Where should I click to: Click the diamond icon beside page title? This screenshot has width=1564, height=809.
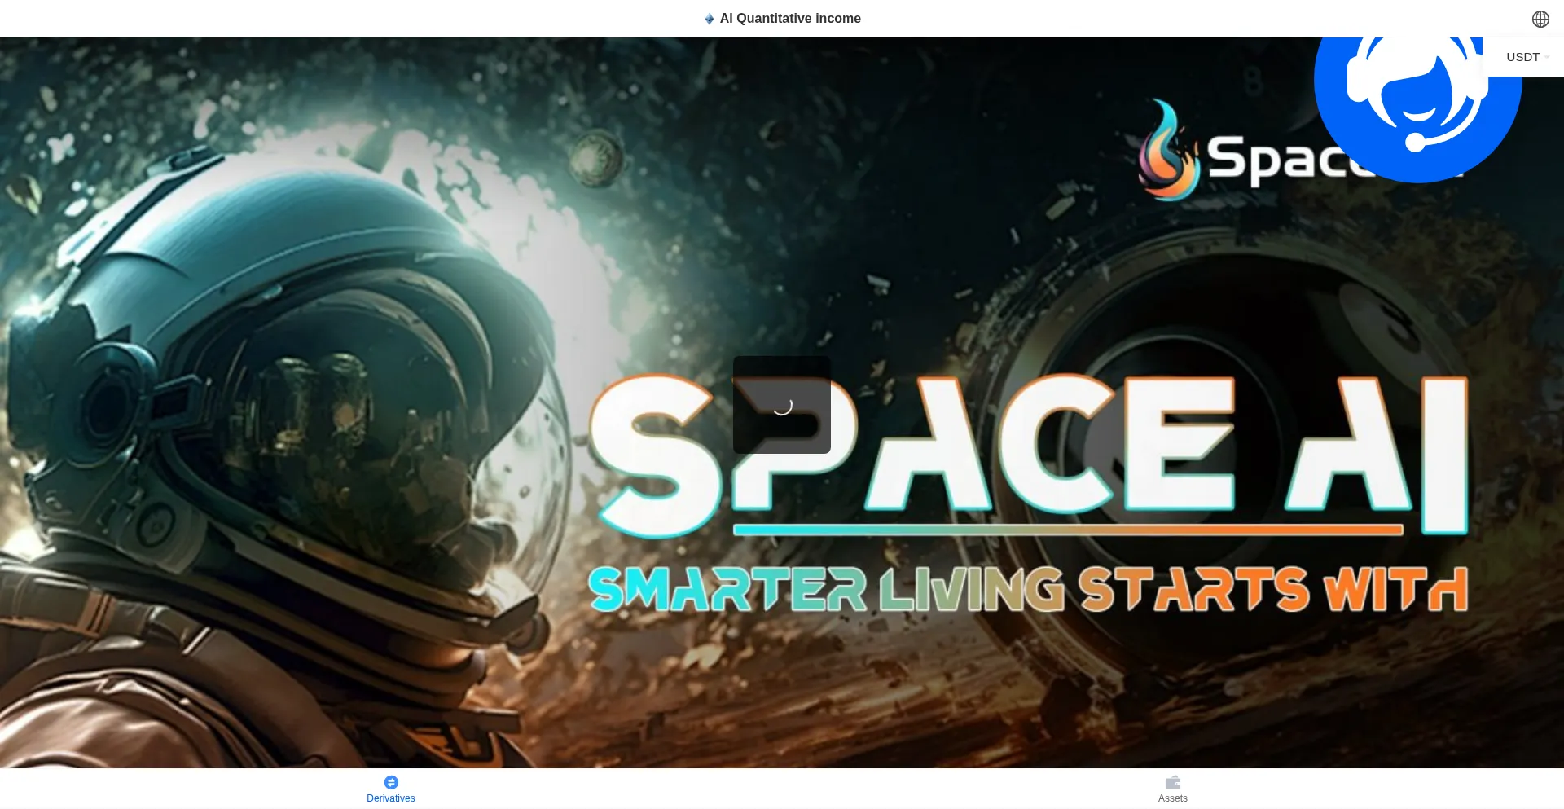click(x=709, y=19)
